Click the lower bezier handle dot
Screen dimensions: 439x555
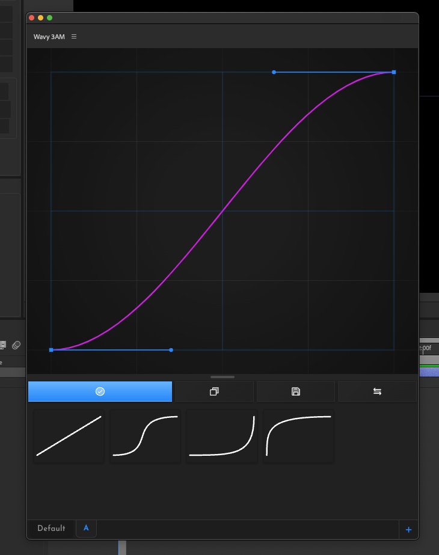point(171,350)
